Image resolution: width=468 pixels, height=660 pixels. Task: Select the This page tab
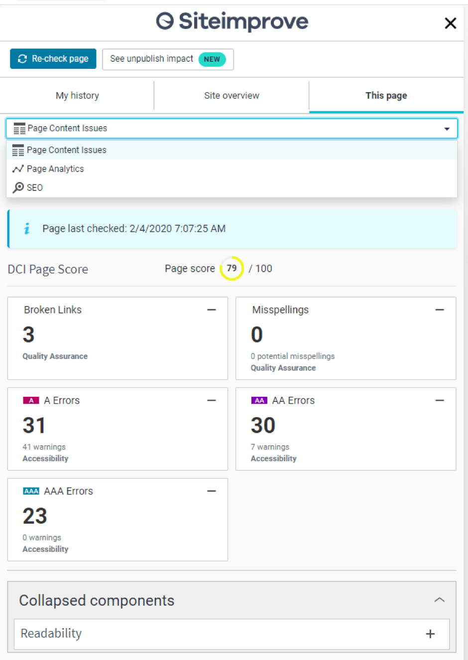pos(386,95)
